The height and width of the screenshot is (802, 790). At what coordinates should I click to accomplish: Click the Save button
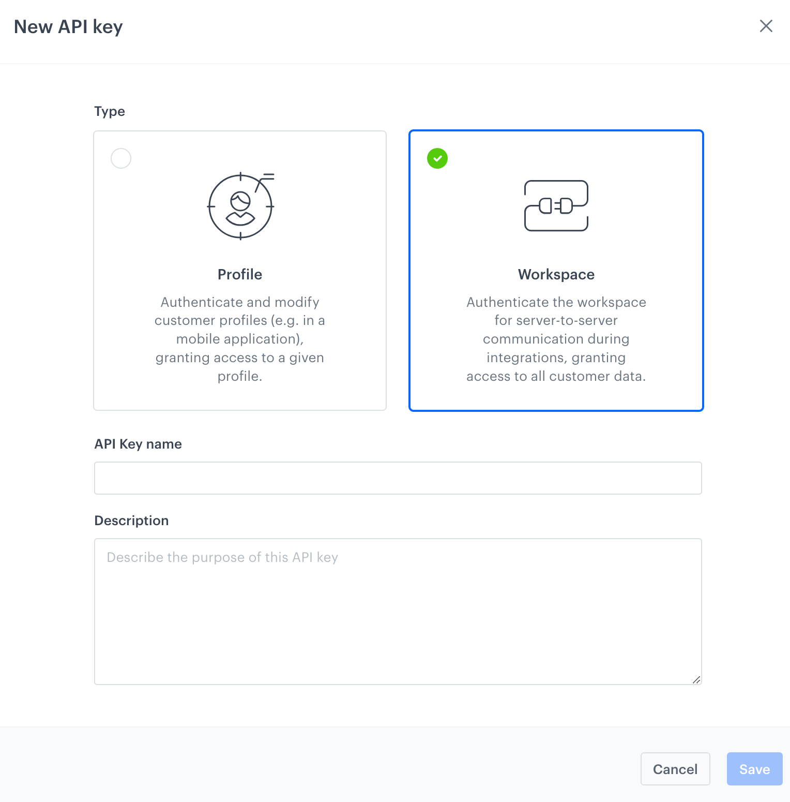pos(754,769)
